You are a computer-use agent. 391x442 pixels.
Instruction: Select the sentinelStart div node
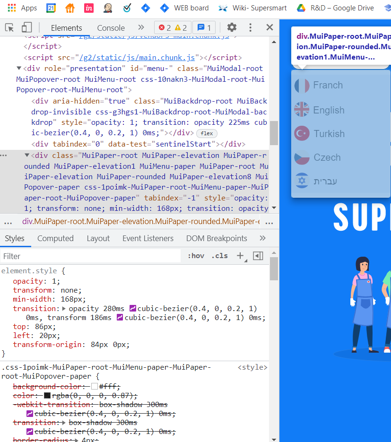(139, 144)
